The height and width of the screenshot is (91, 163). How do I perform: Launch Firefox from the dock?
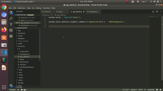click(4, 30)
